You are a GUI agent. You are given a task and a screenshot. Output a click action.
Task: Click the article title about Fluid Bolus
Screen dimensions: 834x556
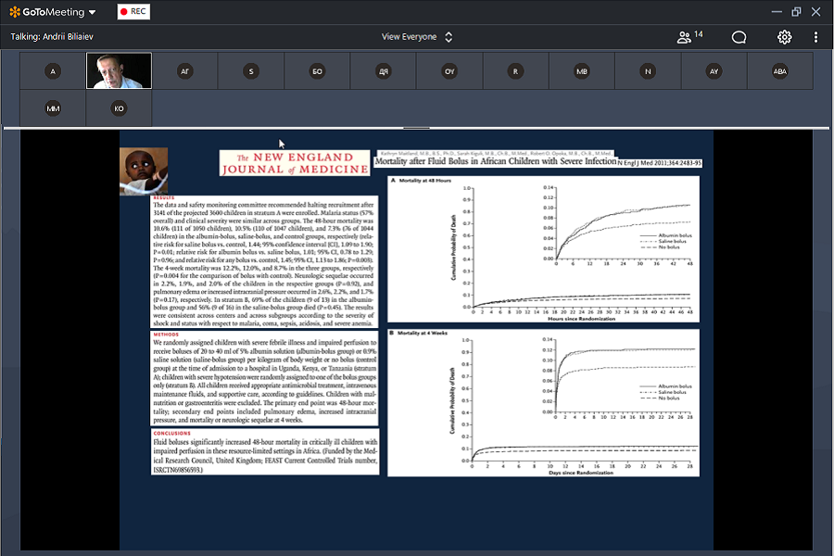coord(495,161)
